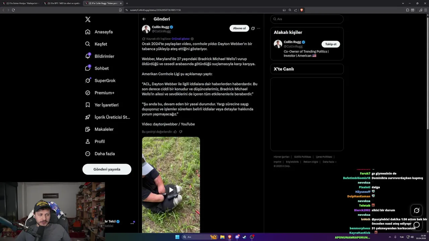Click Gizlilik Politikası footer link
429x241 pixels.
tap(303, 157)
